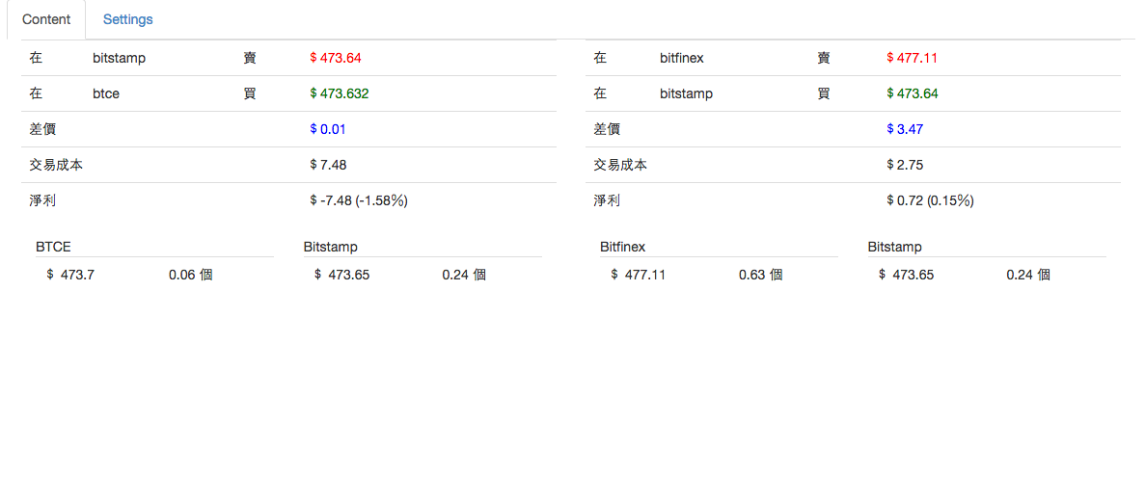Click the red $477.11 bitfinex sell price

912,58
